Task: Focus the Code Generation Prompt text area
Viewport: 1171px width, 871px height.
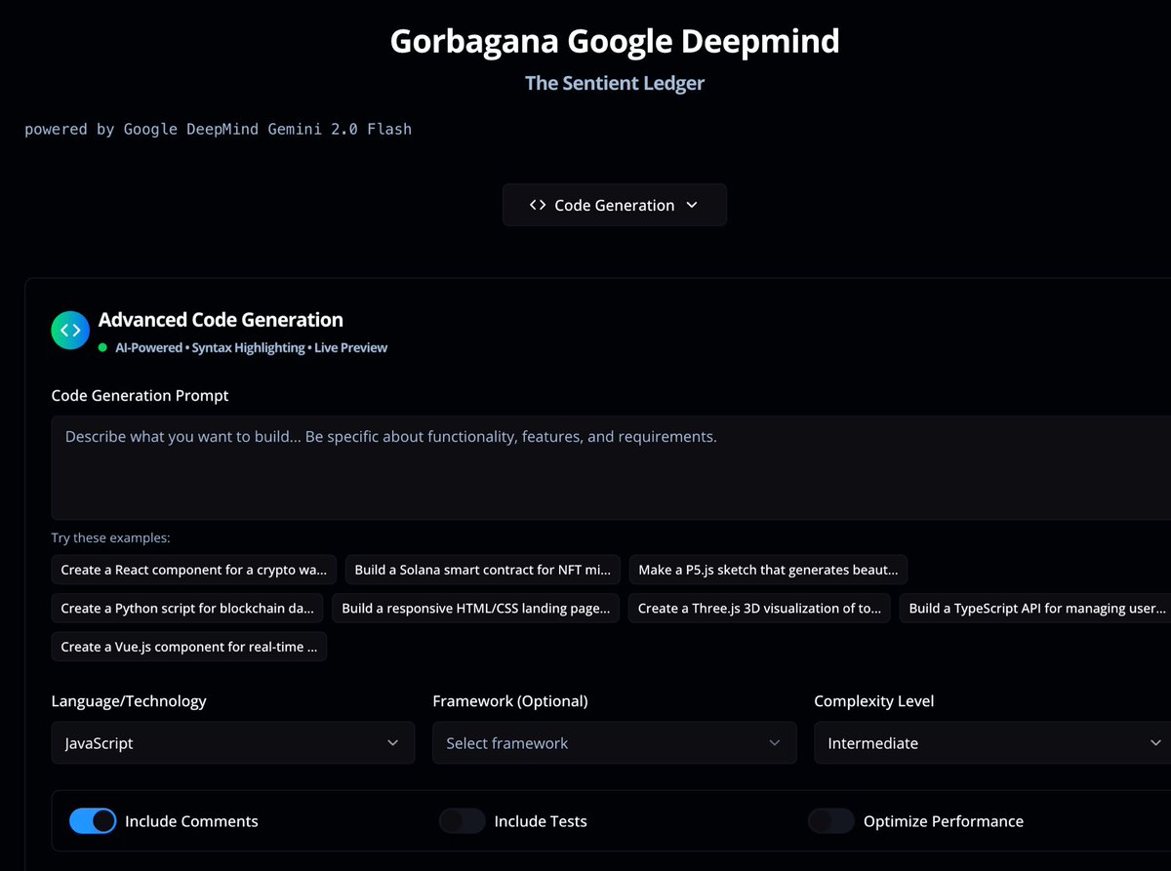Action: 611,467
